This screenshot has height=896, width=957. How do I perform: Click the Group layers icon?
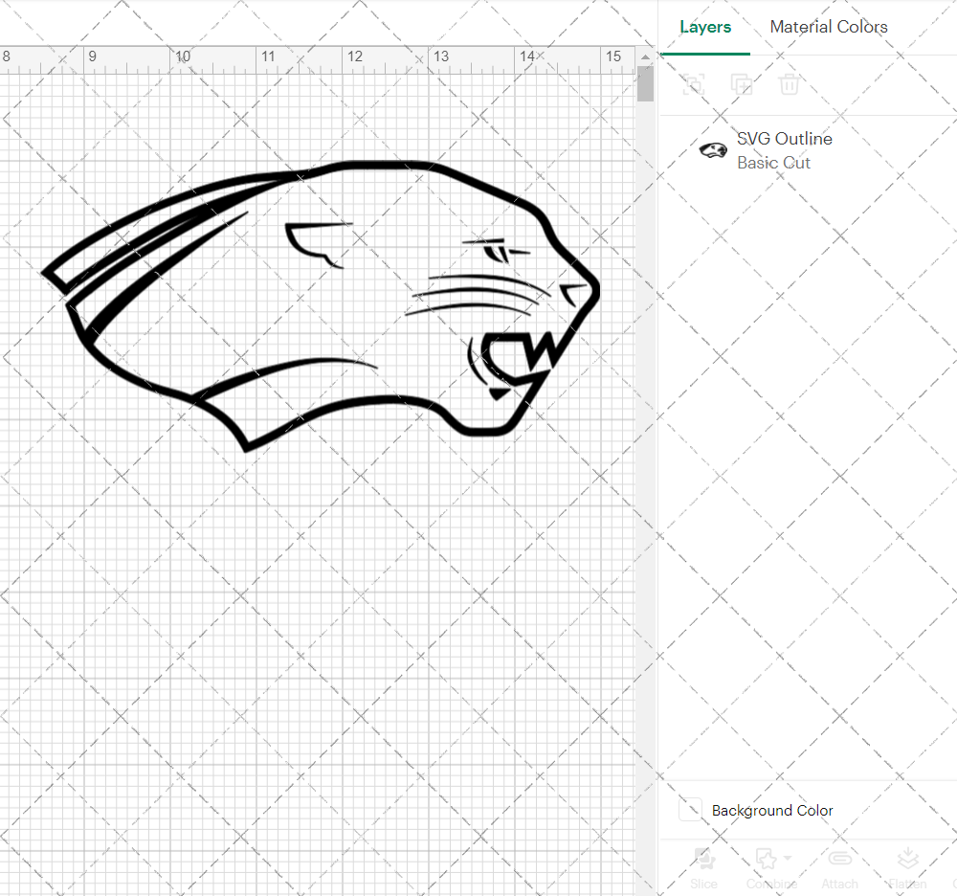tap(693, 84)
